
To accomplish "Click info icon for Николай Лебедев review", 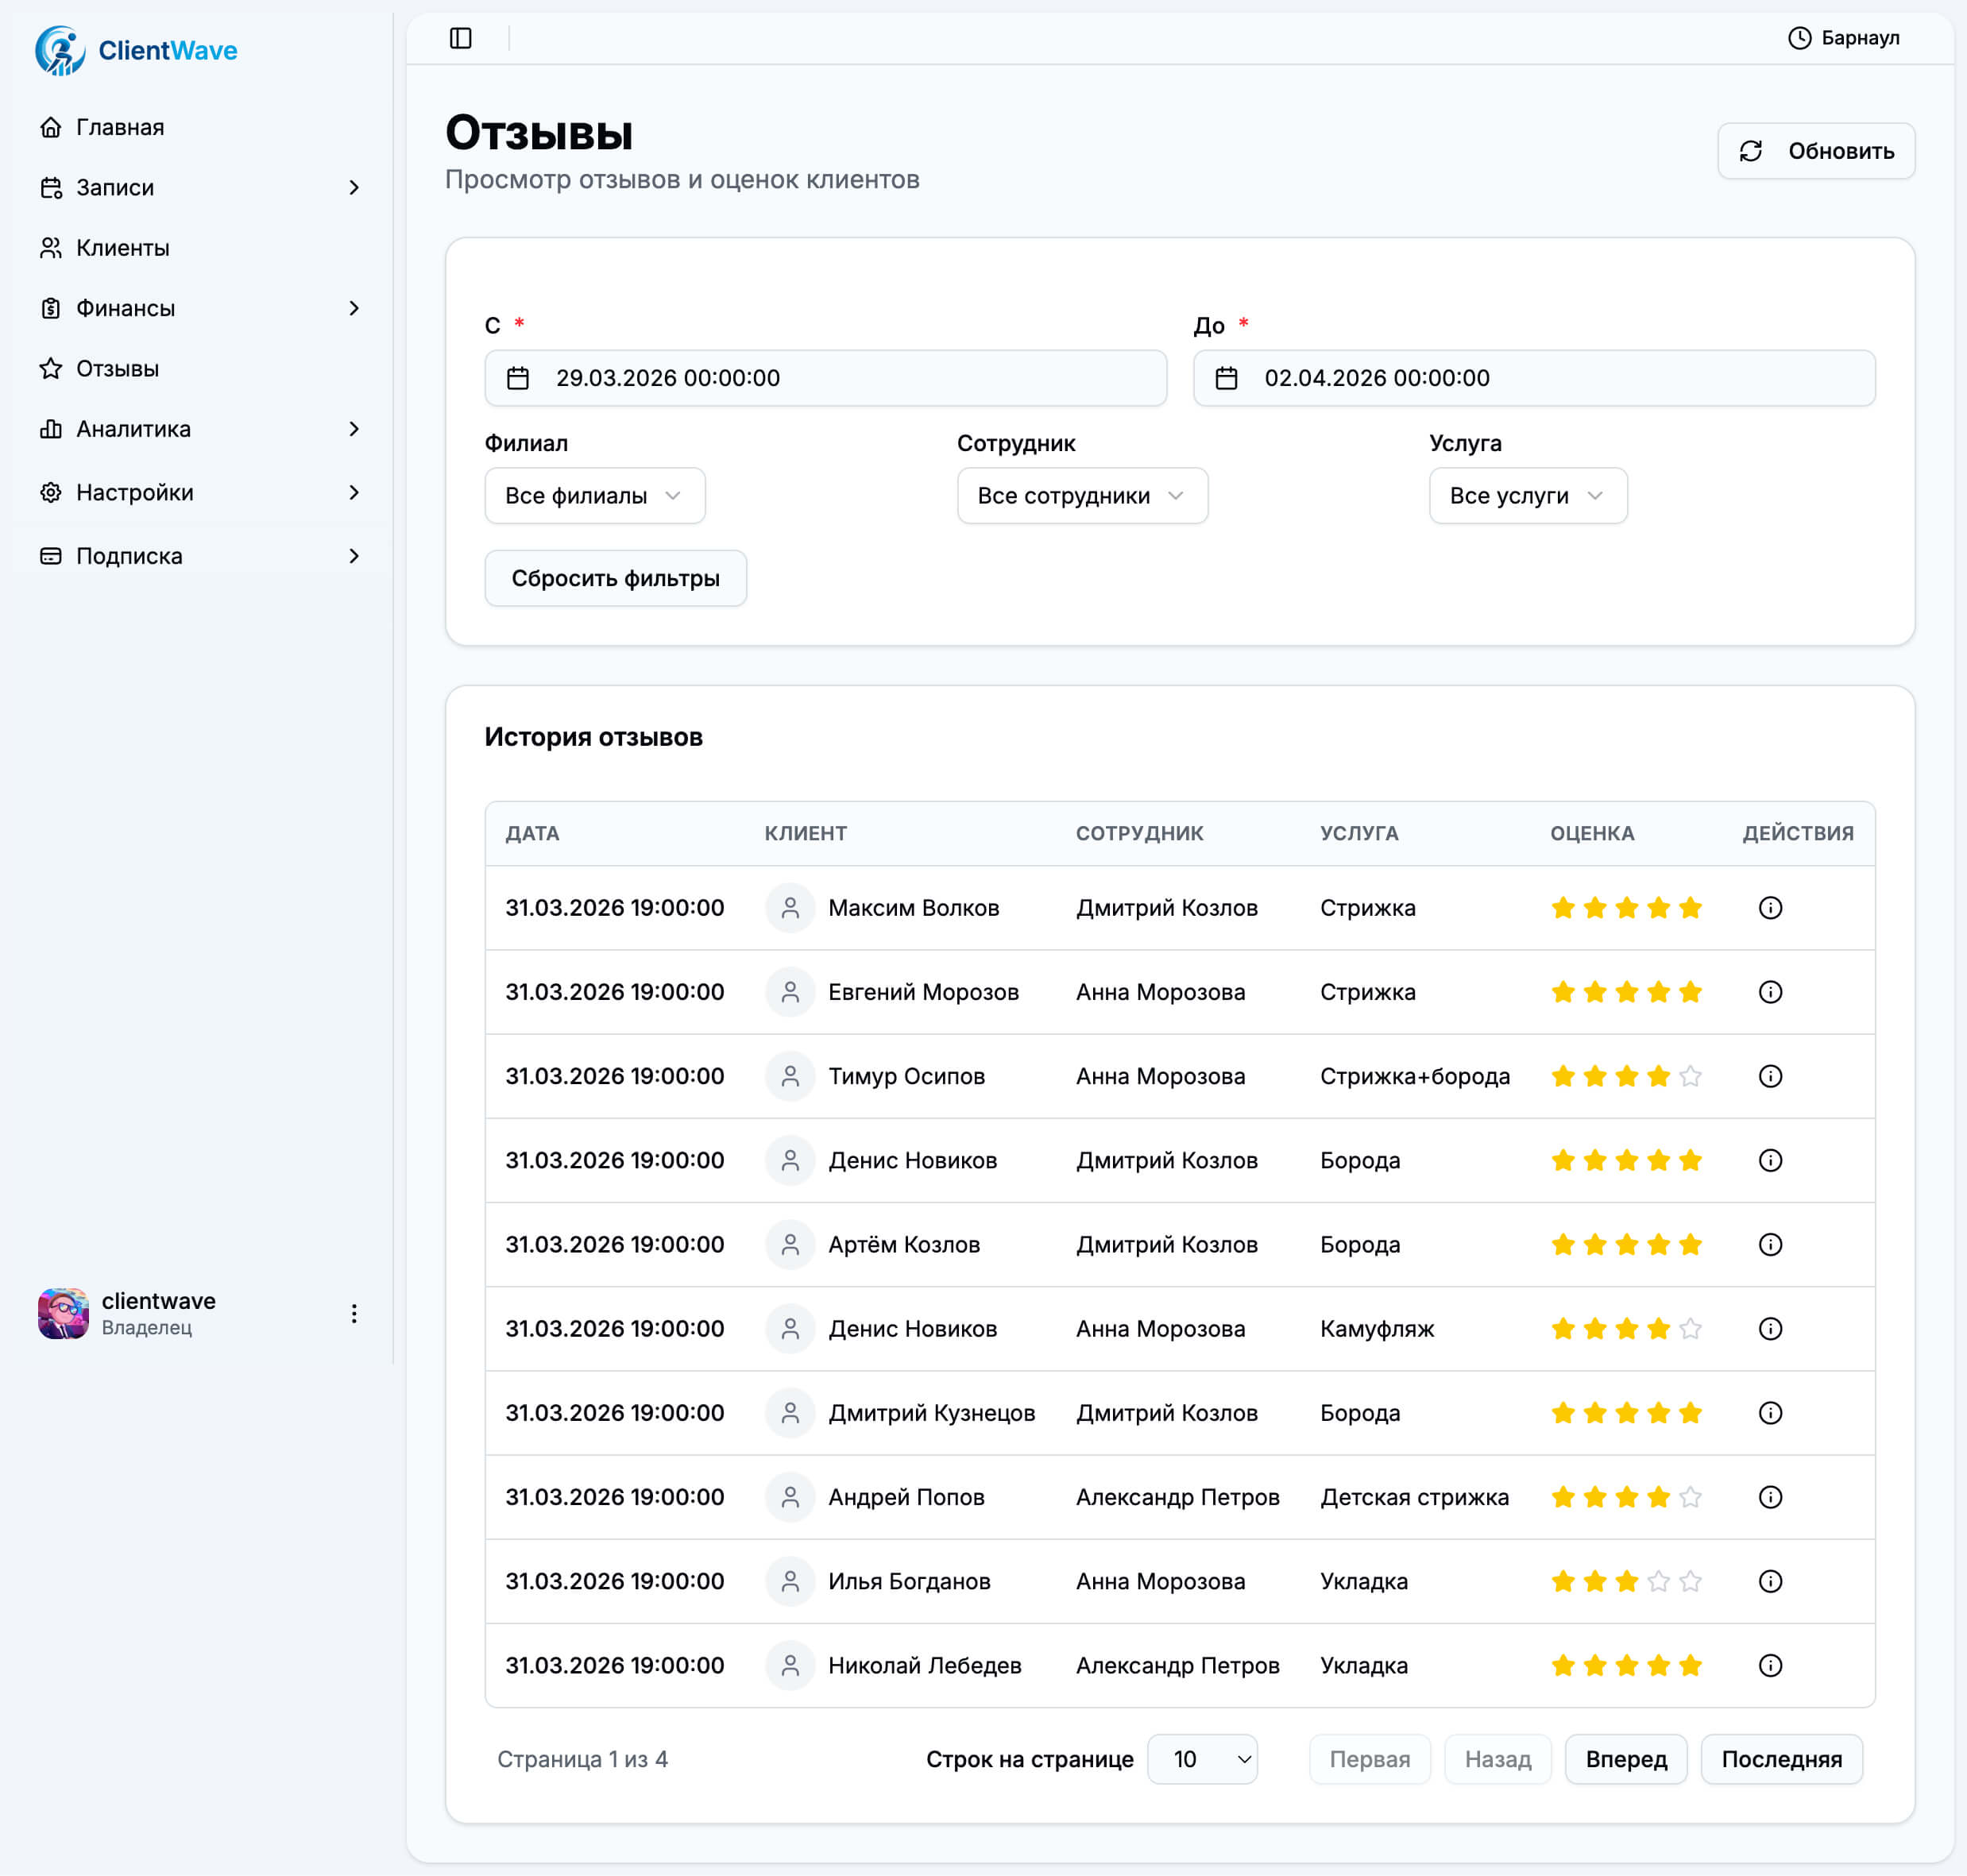I will click(1770, 1665).
